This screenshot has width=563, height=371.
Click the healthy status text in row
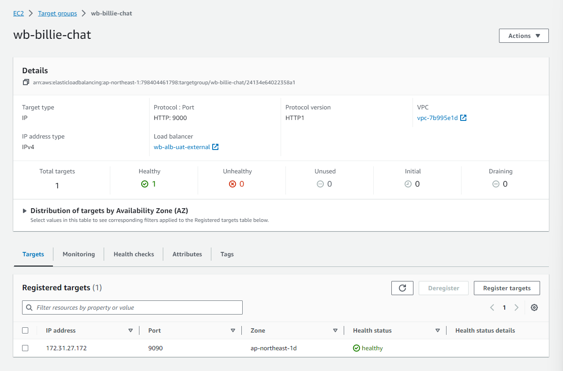(372, 348)
